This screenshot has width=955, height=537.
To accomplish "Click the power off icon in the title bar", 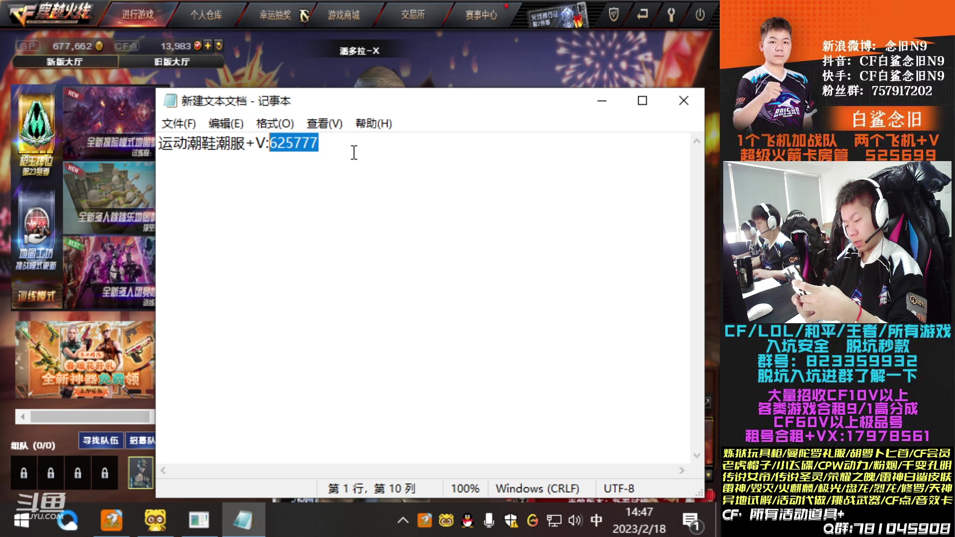I will (700, 15).
